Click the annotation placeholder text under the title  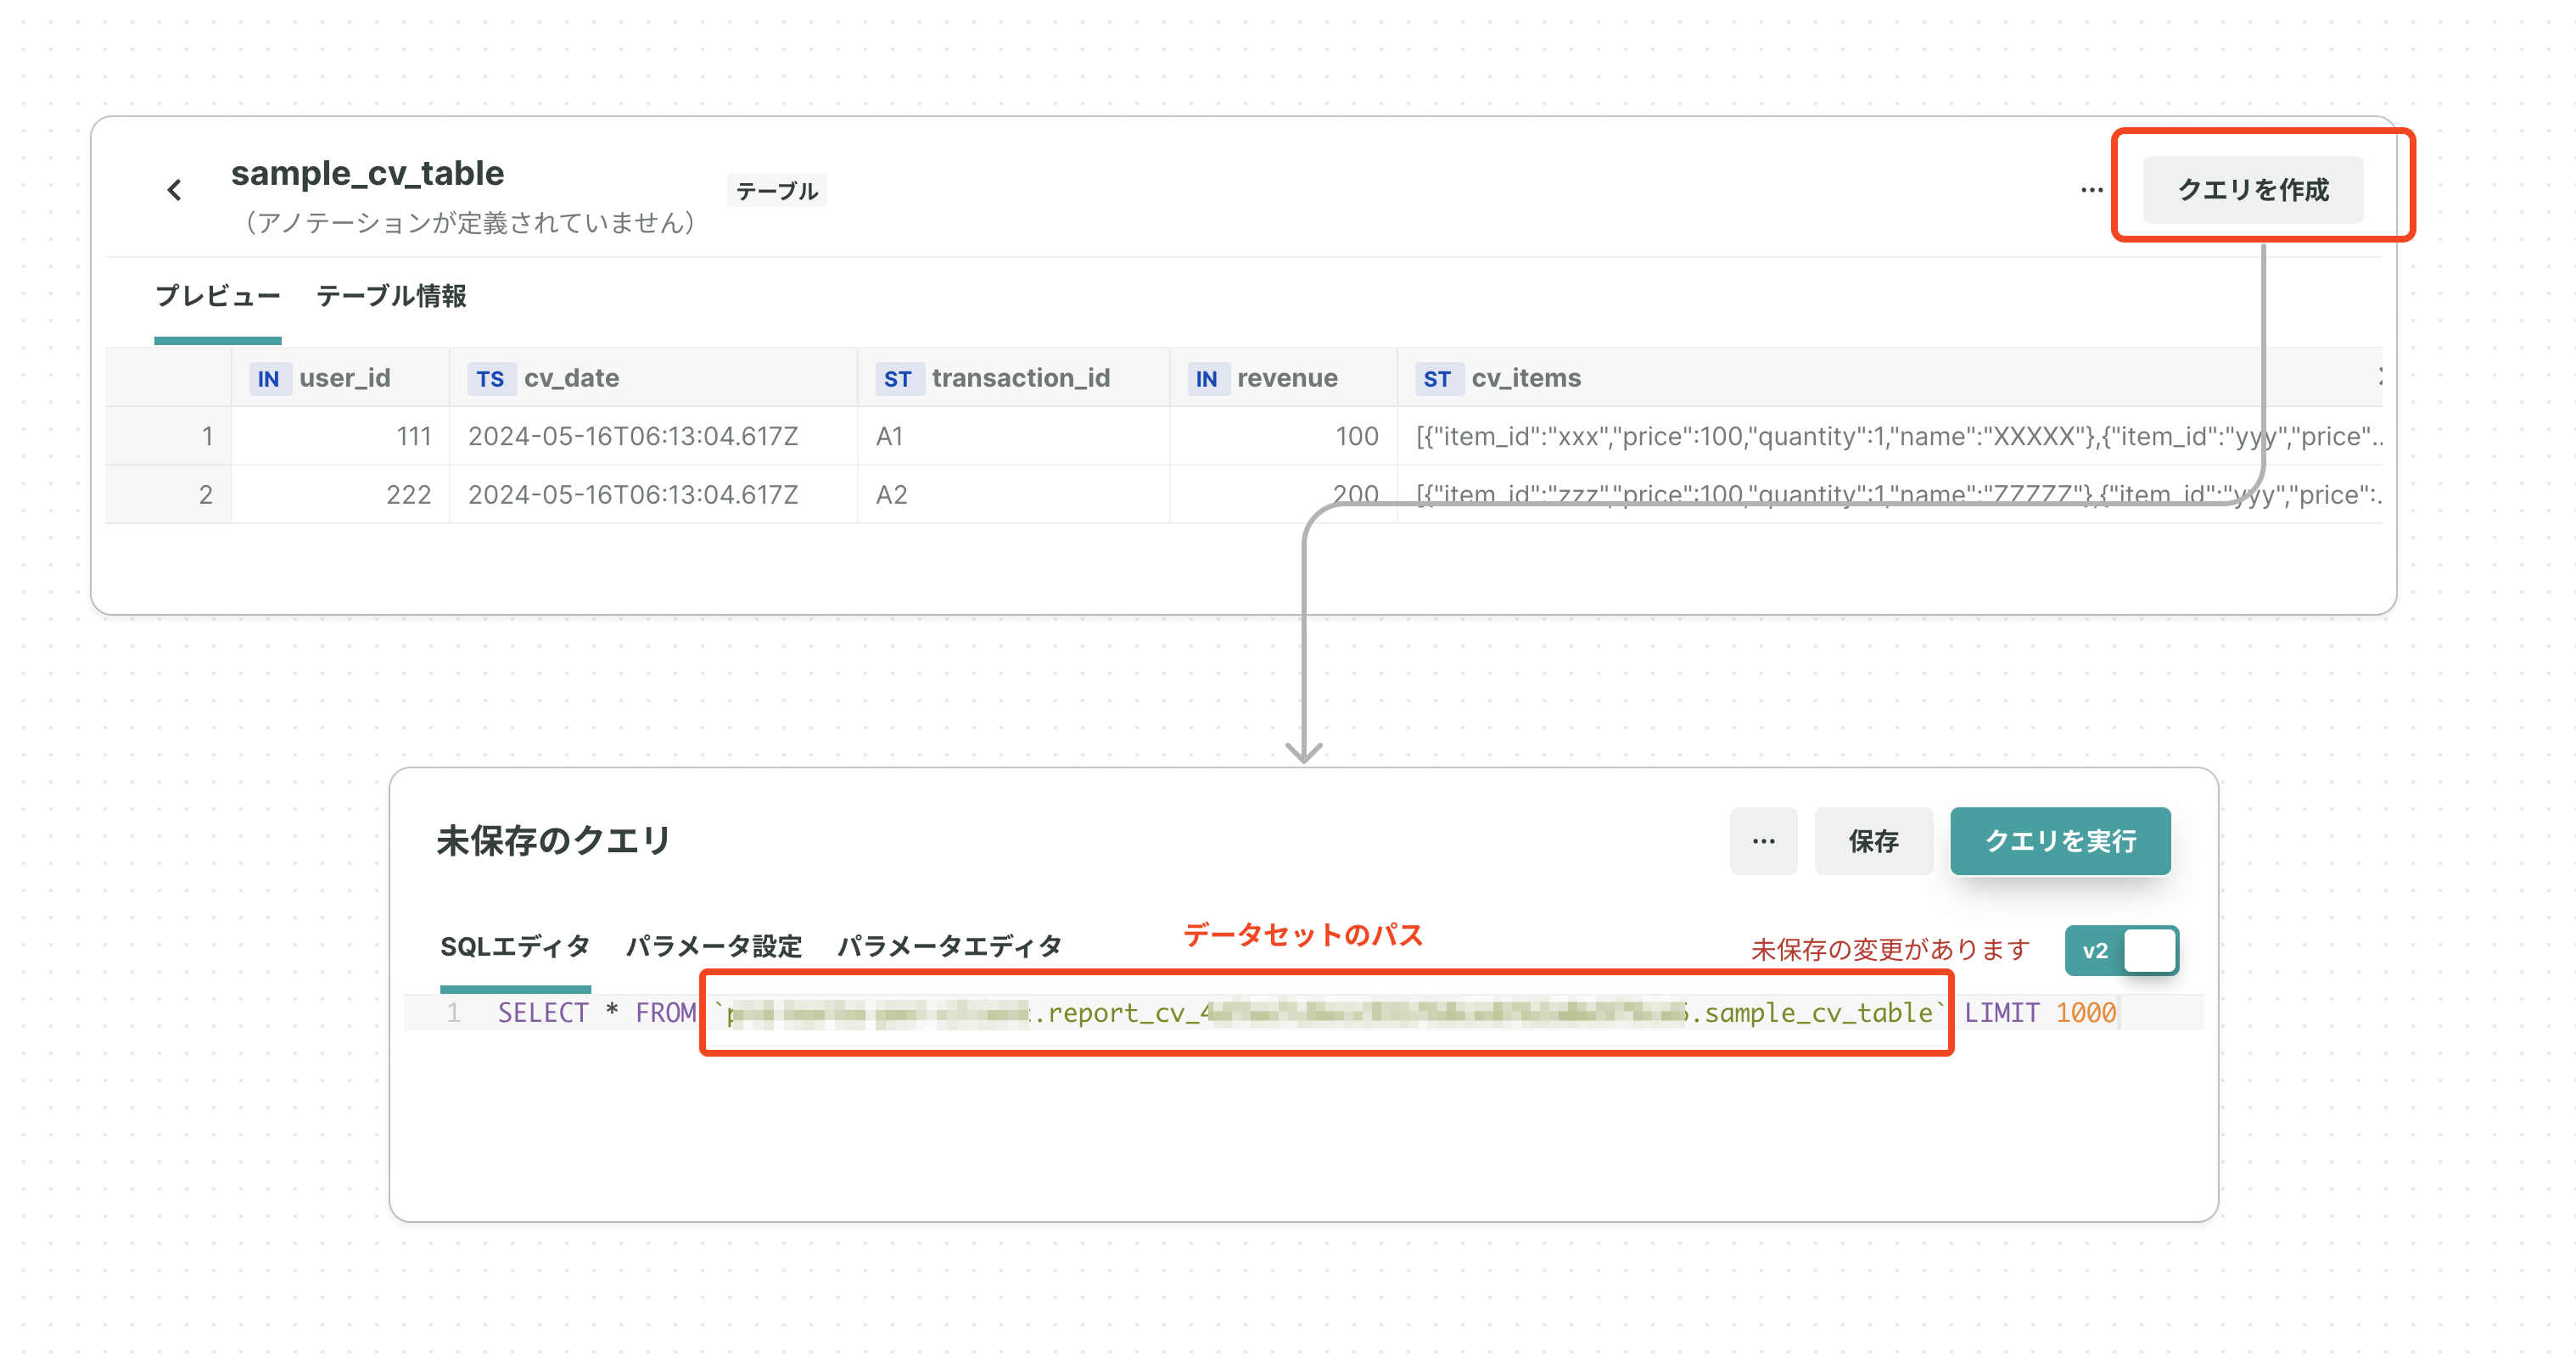tap(470, 222)
